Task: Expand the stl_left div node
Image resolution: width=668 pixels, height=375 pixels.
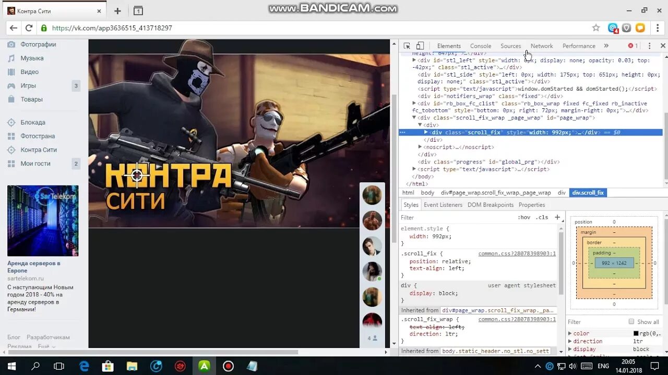Action: 414,60
